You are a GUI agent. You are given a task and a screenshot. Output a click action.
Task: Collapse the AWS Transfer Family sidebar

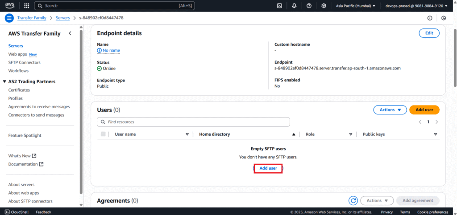tap(70, 33)
